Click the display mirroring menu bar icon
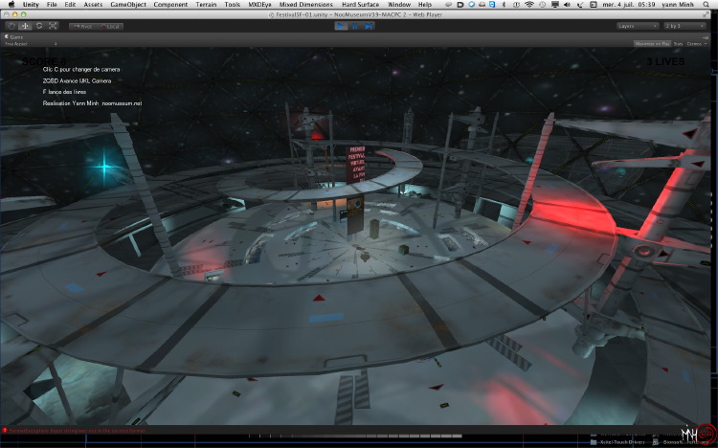This screenshot has width=718, height=448. pyautogui.click(x=555, y=4)
